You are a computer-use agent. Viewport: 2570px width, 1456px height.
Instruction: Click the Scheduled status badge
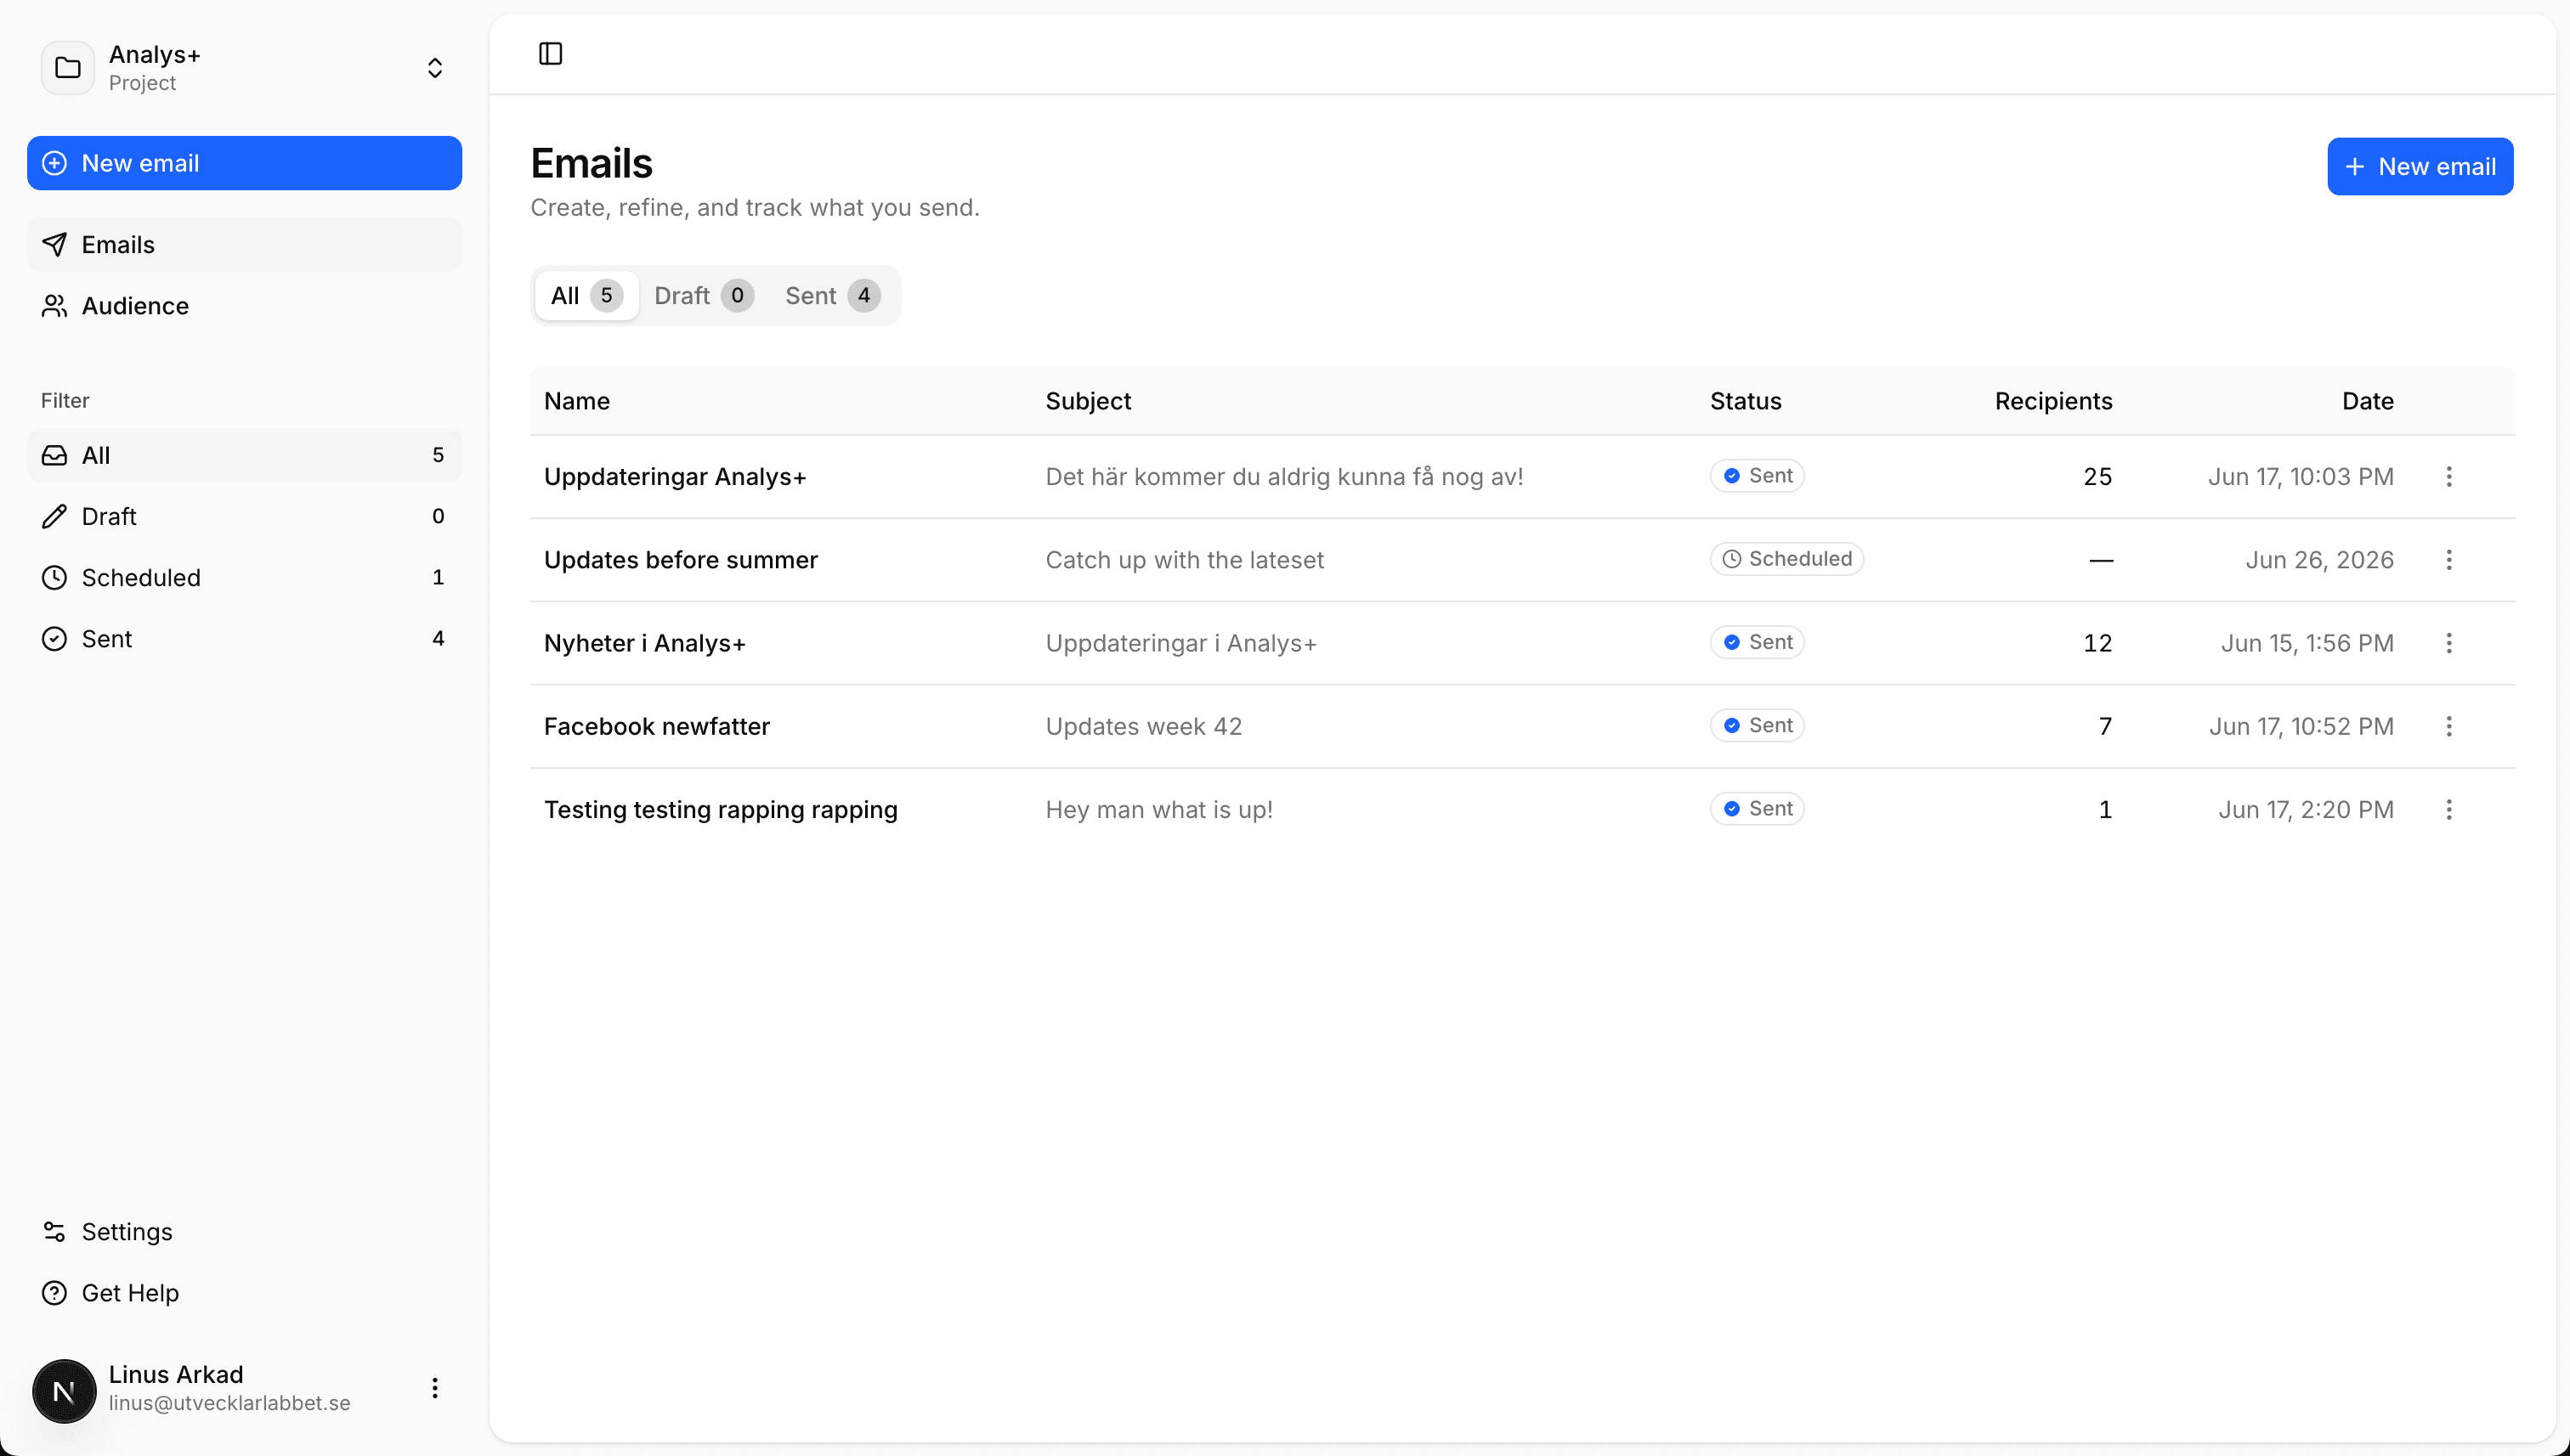[1786, 558]
